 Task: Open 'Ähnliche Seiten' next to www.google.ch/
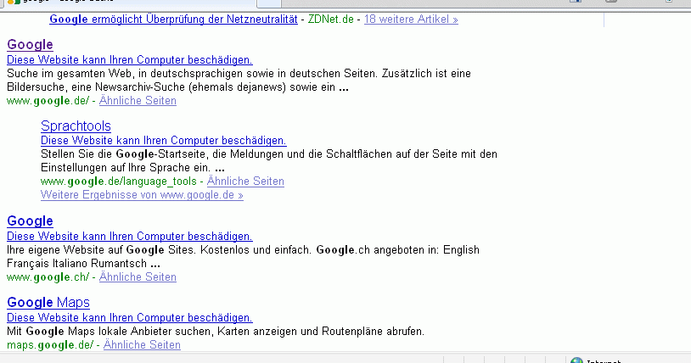pos(138,276)
